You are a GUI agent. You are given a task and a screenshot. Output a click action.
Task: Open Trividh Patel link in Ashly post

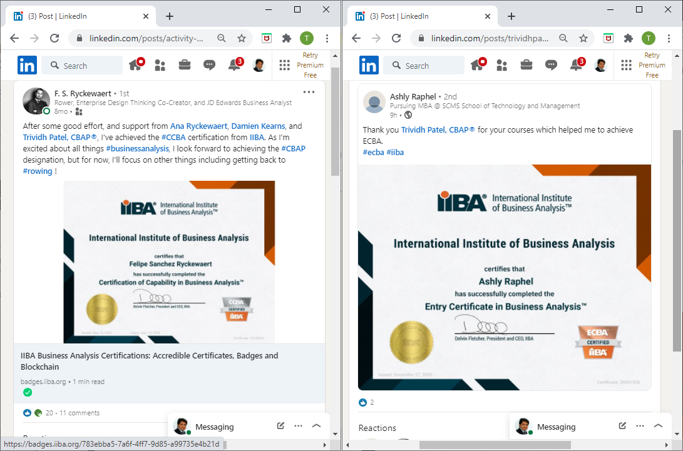tap(438, 129)
